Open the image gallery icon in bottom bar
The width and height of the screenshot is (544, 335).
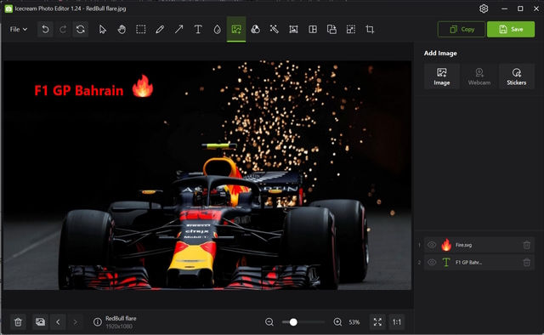(x=40, y=322)
